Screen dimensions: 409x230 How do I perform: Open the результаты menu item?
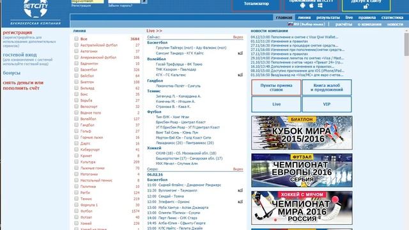pos(328,17)
